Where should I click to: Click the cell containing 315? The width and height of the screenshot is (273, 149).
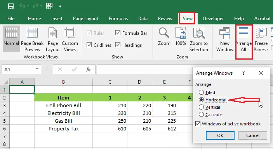click(164, 113)
